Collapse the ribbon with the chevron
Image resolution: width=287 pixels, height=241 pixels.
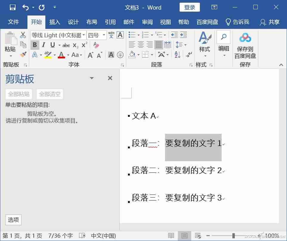281,65
